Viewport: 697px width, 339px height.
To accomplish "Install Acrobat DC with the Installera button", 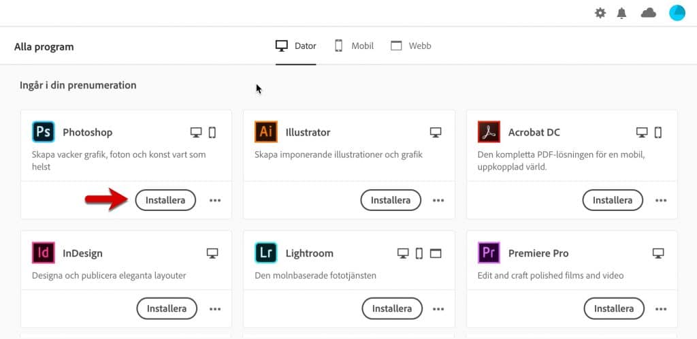I will tap(613, 200).
